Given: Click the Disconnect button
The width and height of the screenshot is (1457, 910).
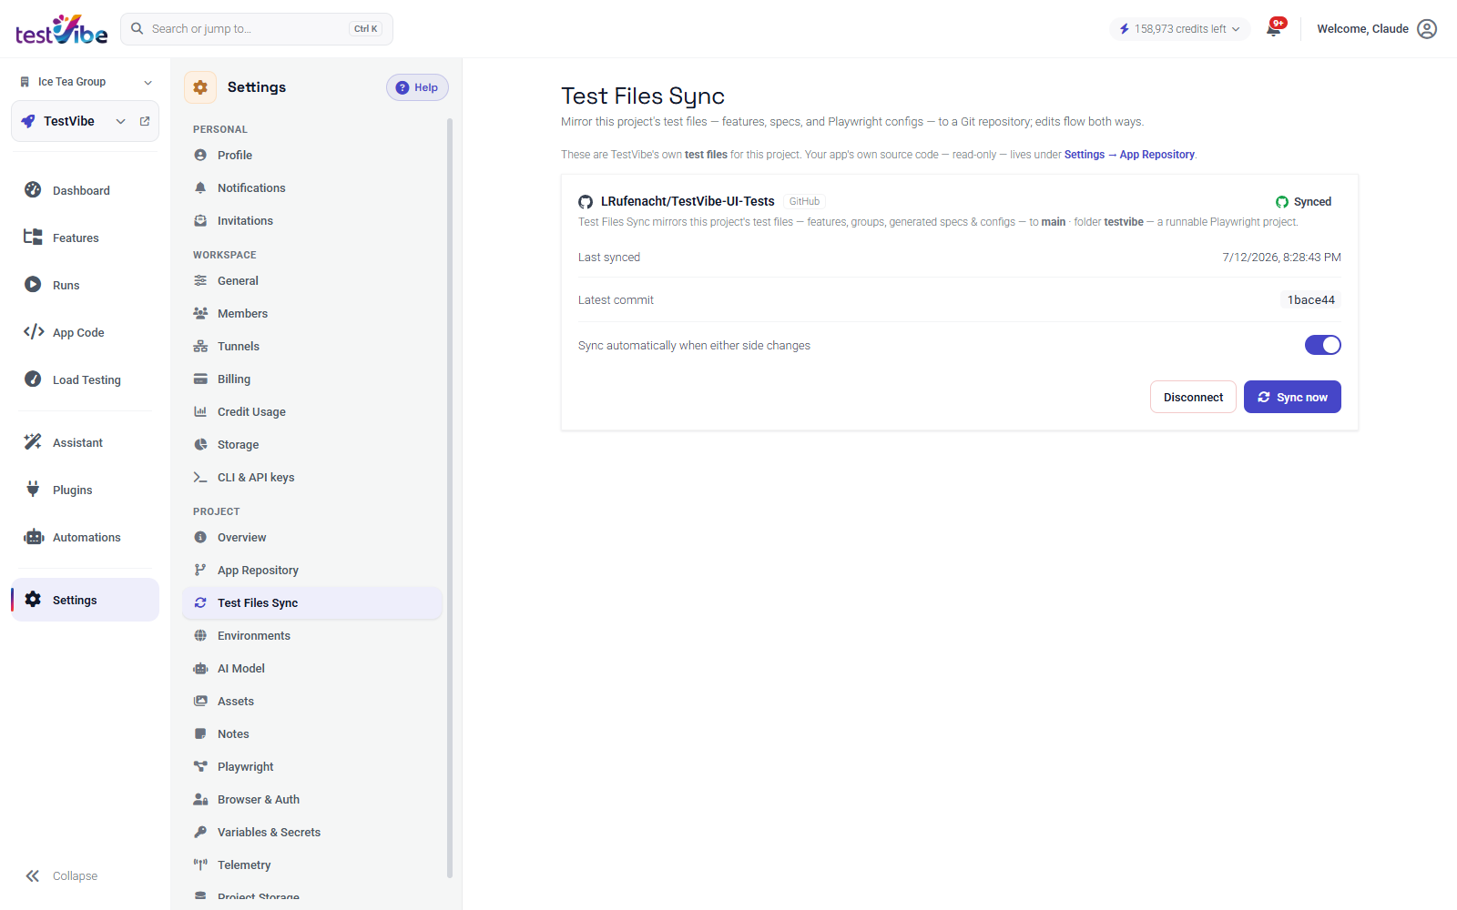Looking at the screenshot, I should pos(1193,397).
